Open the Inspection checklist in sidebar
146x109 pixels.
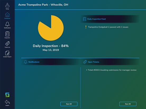7,35
